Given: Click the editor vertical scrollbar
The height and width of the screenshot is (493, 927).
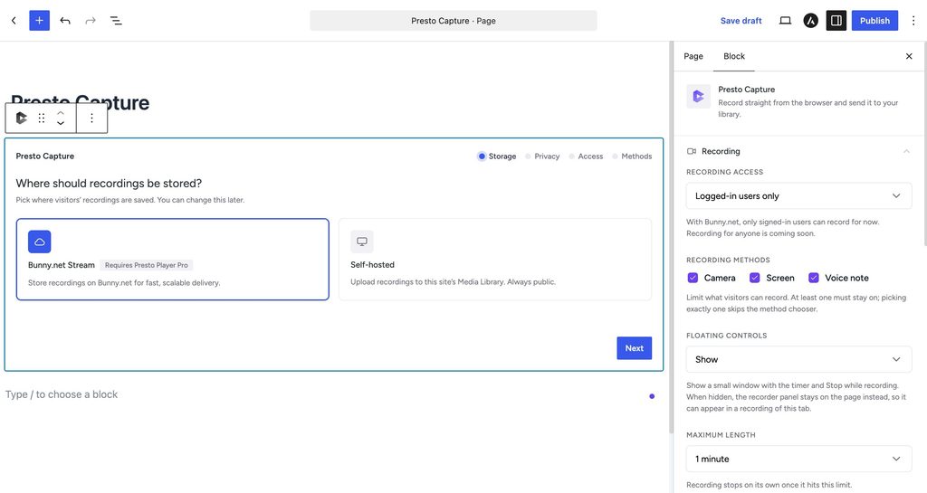Looking at the screenshot, I should [671, 236].
